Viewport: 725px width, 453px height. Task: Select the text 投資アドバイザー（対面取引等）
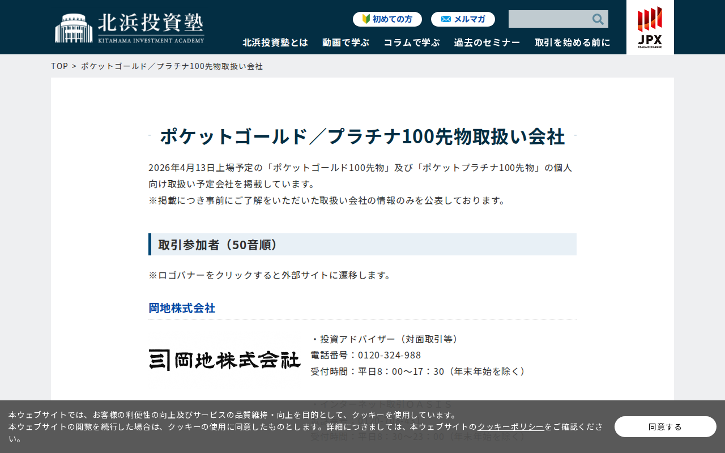pos(390,339)
